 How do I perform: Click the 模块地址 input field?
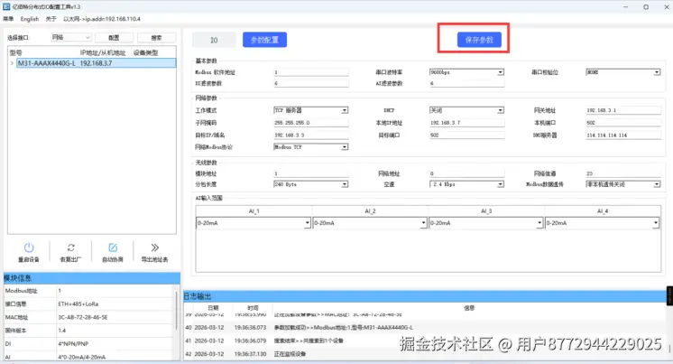click(311, 173)
